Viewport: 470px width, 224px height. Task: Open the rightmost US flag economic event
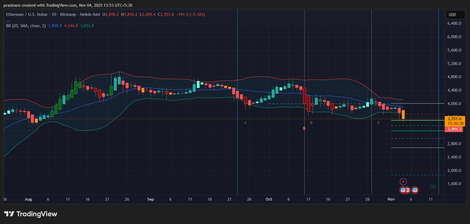[415, 190]
